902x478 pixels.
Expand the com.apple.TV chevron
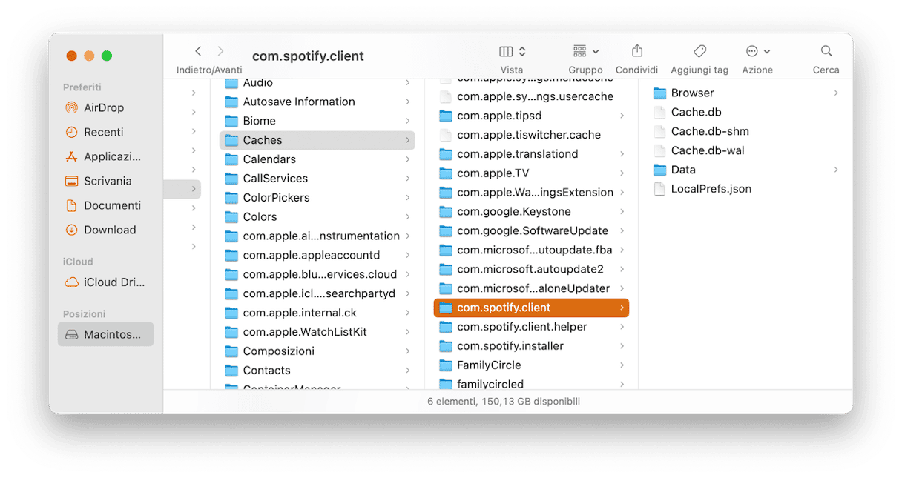(x=622, y=173)
